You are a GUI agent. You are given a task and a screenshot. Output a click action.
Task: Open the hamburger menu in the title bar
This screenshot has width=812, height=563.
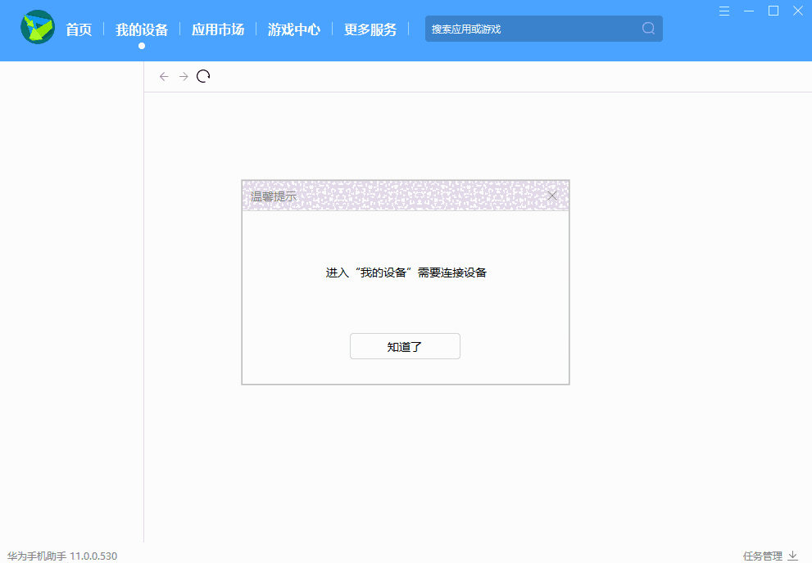(724, 11)
